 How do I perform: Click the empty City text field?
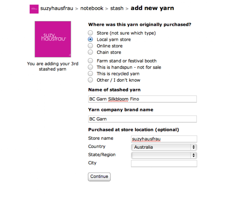point(164,164)
